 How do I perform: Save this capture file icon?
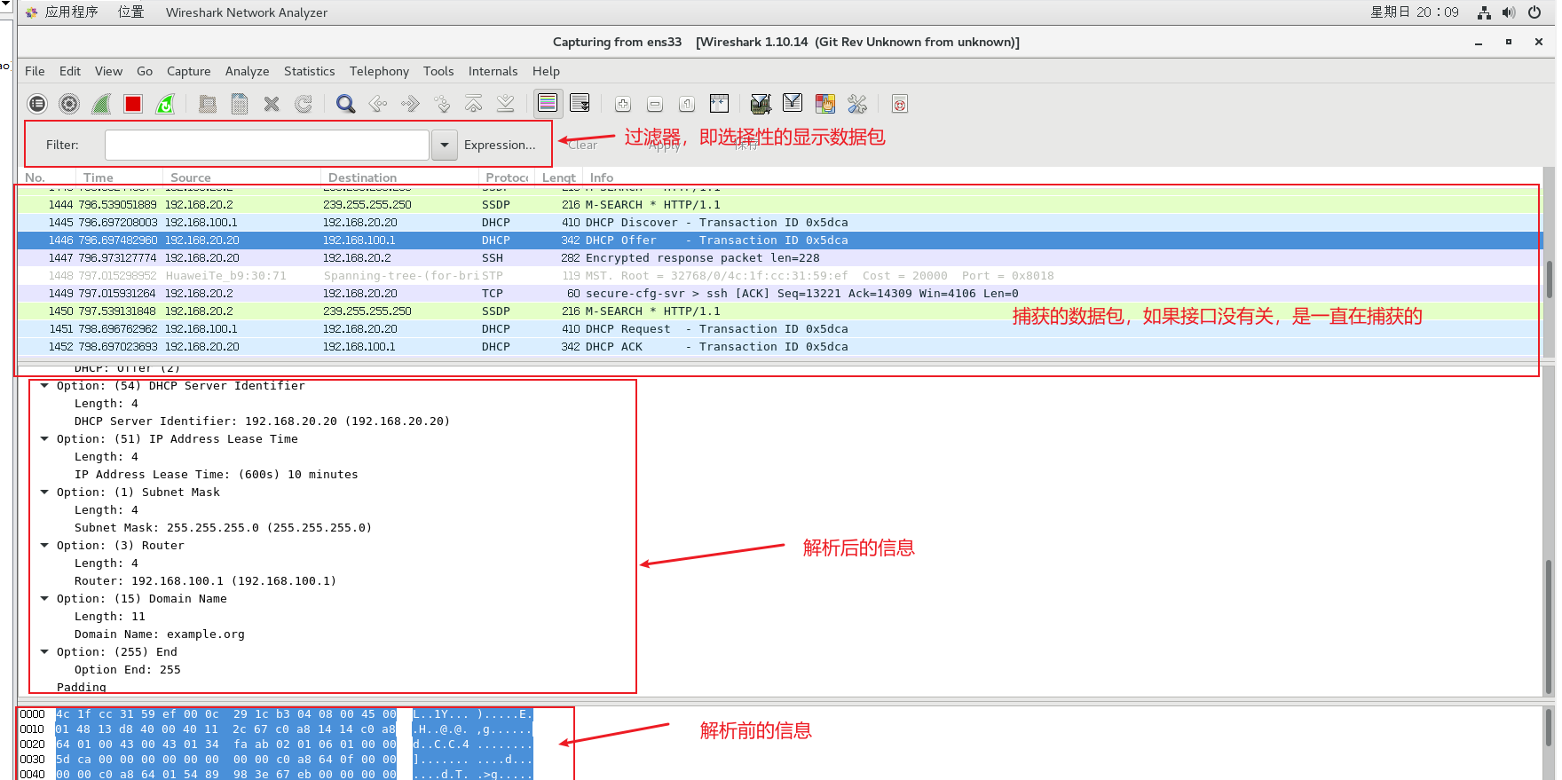[x=240, y=104]
